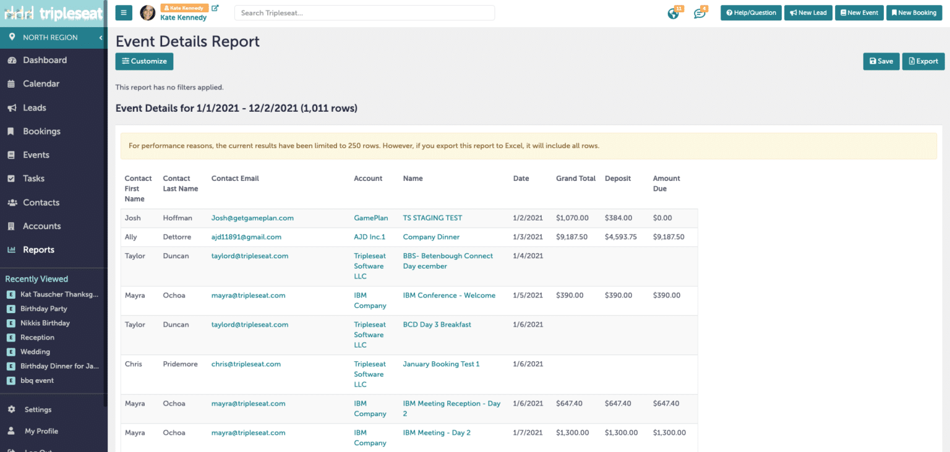950x452 pixels.
Task: Export the report
Action: tap(923, 61)
